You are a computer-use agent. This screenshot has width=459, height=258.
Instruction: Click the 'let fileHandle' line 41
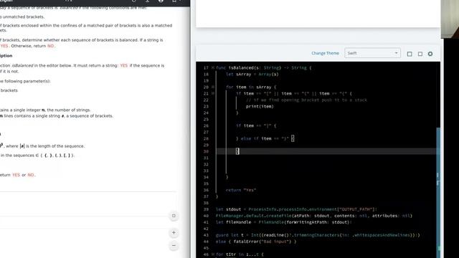click(x=283, y=222)
